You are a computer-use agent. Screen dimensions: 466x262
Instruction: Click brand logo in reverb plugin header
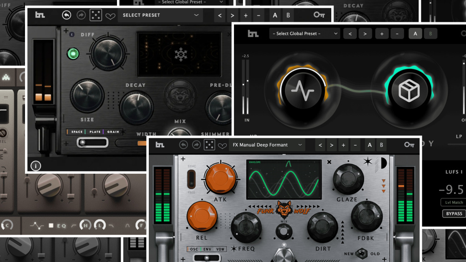click(x=40, y=15)
